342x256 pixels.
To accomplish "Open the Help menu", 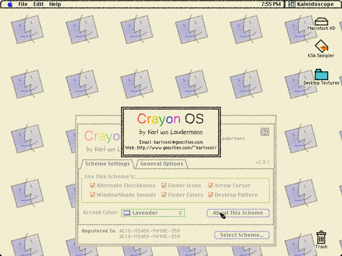I will point(55,4).
